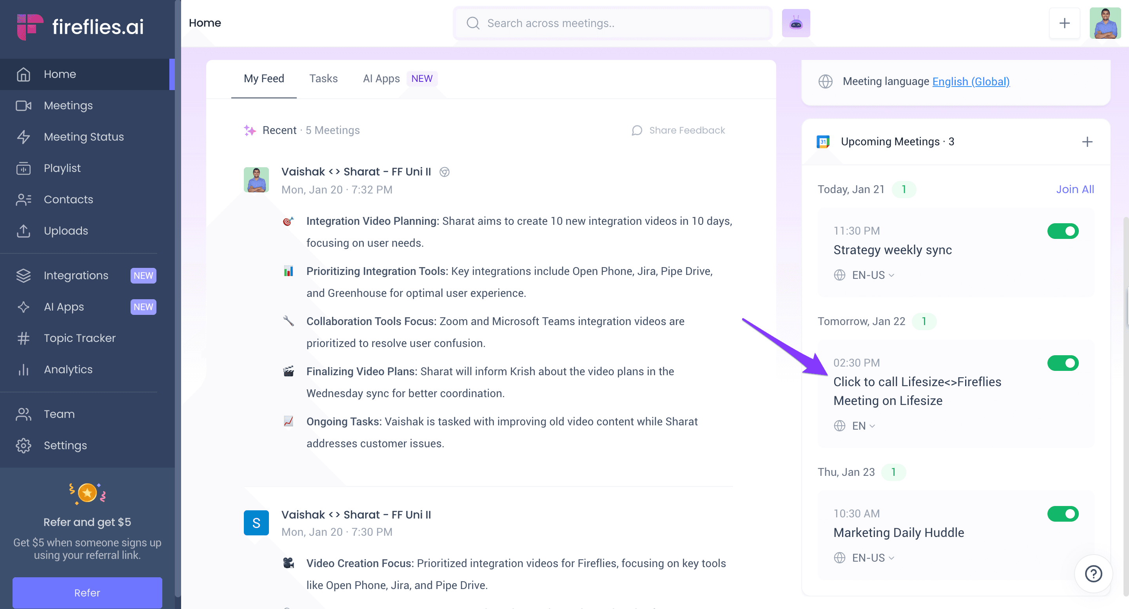1129x609 pixels.
Task: Open EN-US dropdown for Strategy weekly sync
Action: click(x=873, y=275)
